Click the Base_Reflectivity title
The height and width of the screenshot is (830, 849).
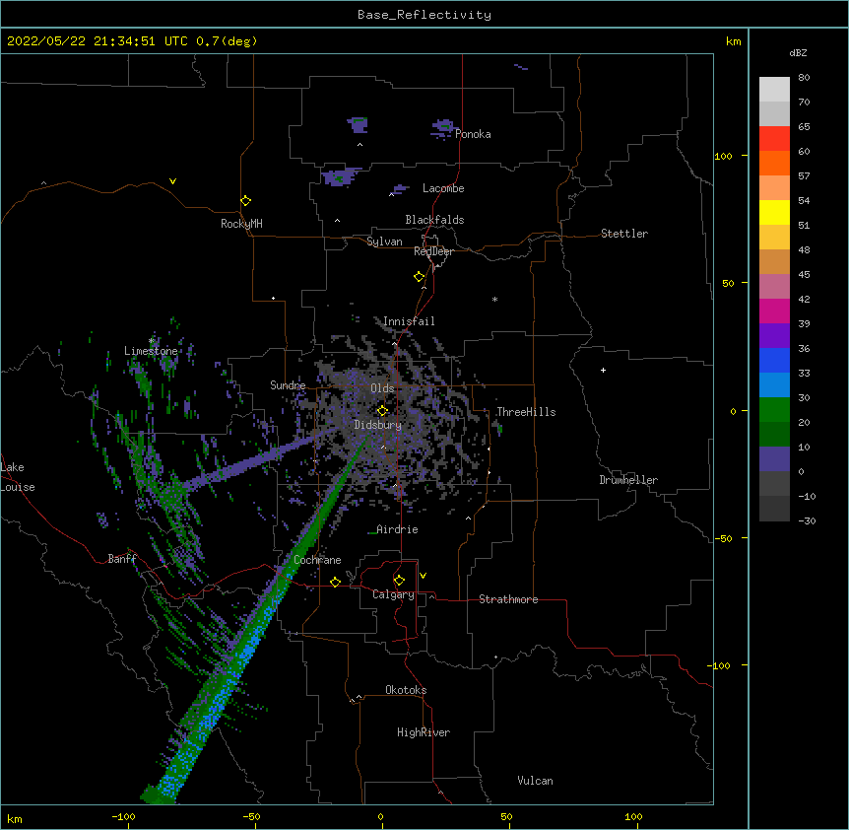(x=424, y=15)
